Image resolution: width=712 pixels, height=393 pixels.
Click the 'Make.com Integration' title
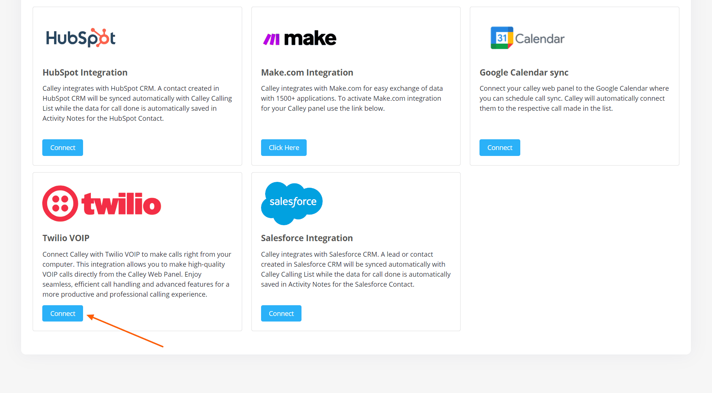pyautogui.click(x=307, y=73)
